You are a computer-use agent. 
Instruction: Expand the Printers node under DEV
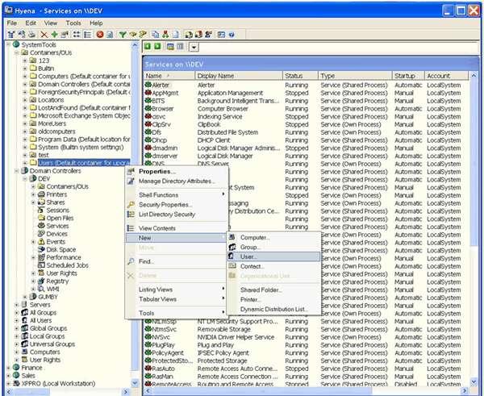pos(34,194)
